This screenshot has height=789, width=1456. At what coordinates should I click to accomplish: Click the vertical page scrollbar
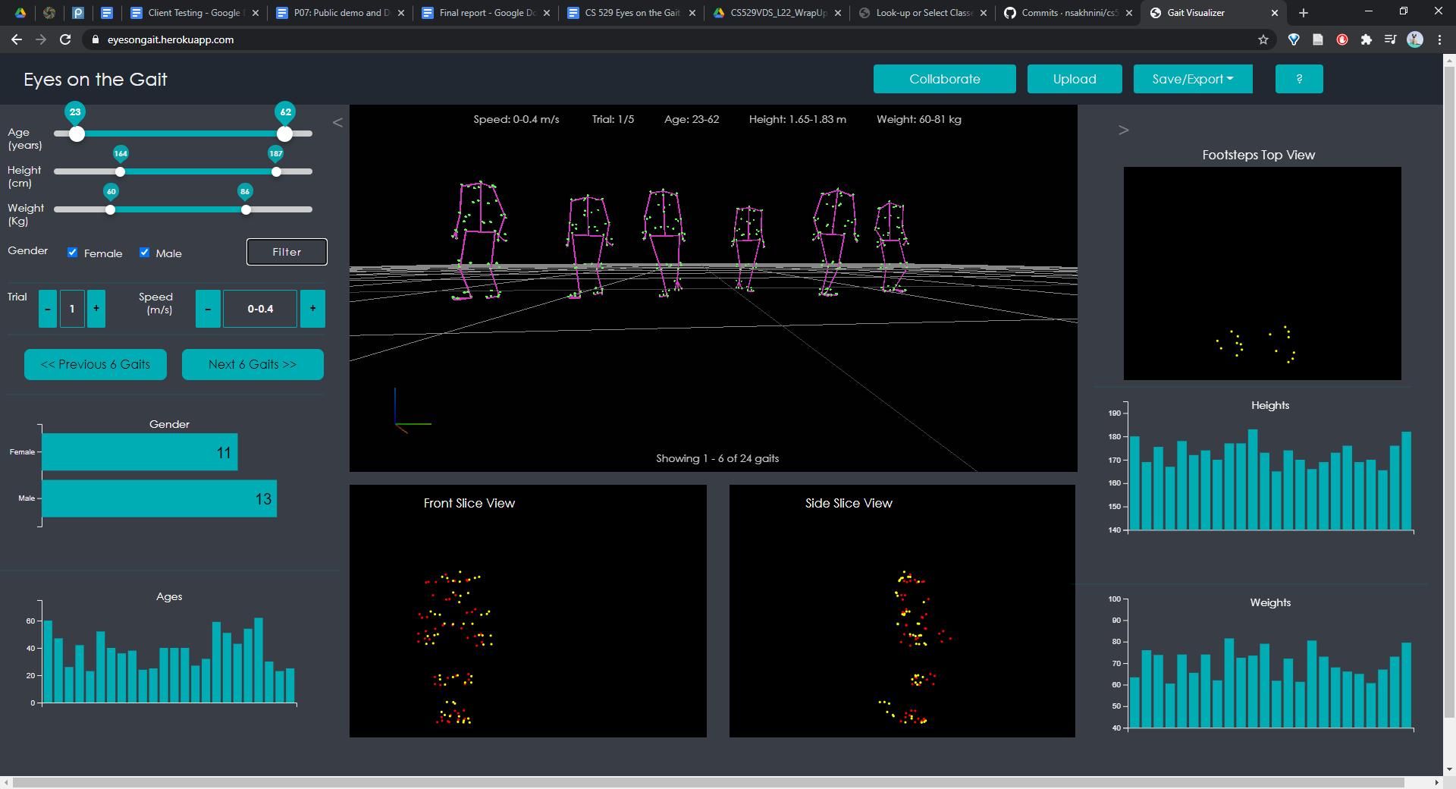[1449, 391]
